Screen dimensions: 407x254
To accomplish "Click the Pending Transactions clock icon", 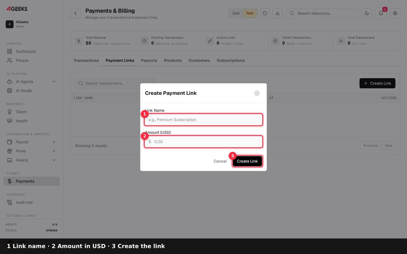I will [144, 41].
